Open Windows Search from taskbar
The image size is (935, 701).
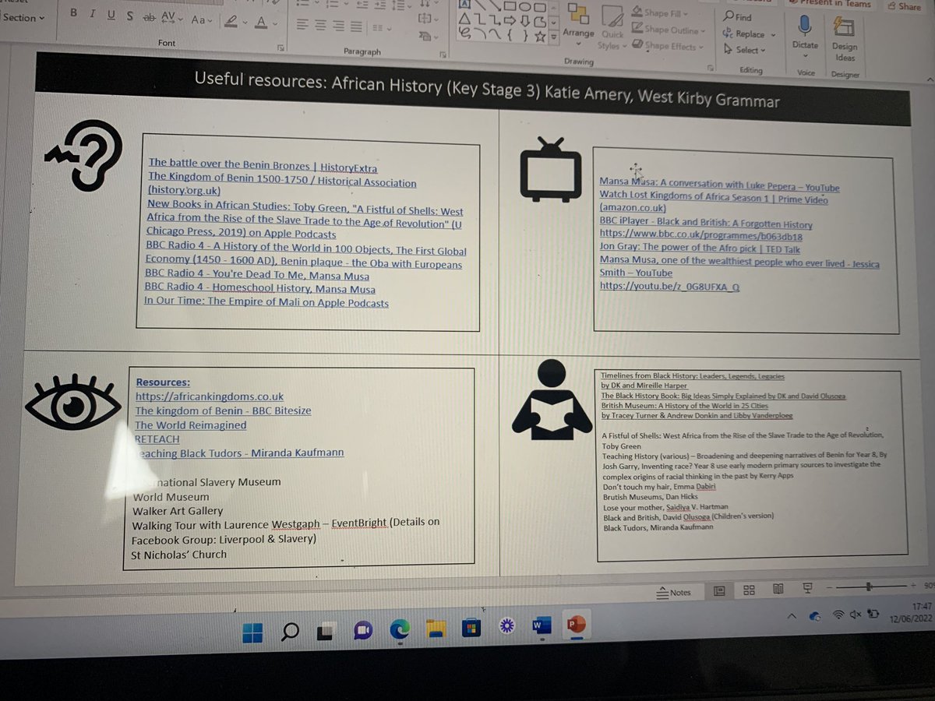click(x=290, y=632)
